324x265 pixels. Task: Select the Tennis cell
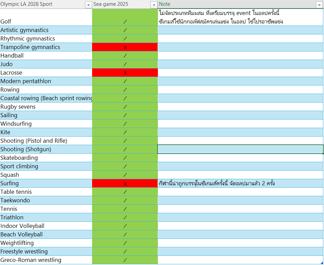pyautogui.click(x=46, y=209)
